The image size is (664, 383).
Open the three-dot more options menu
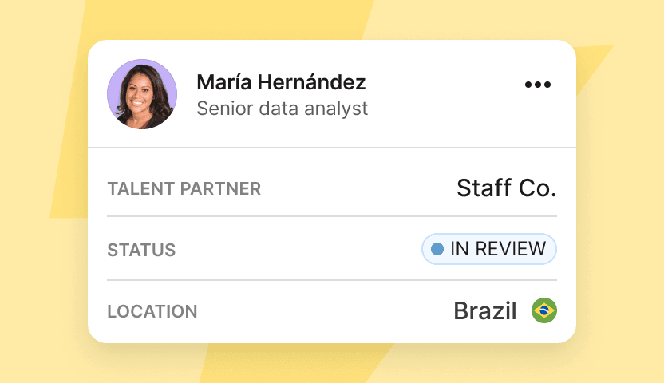click(537, 85)
